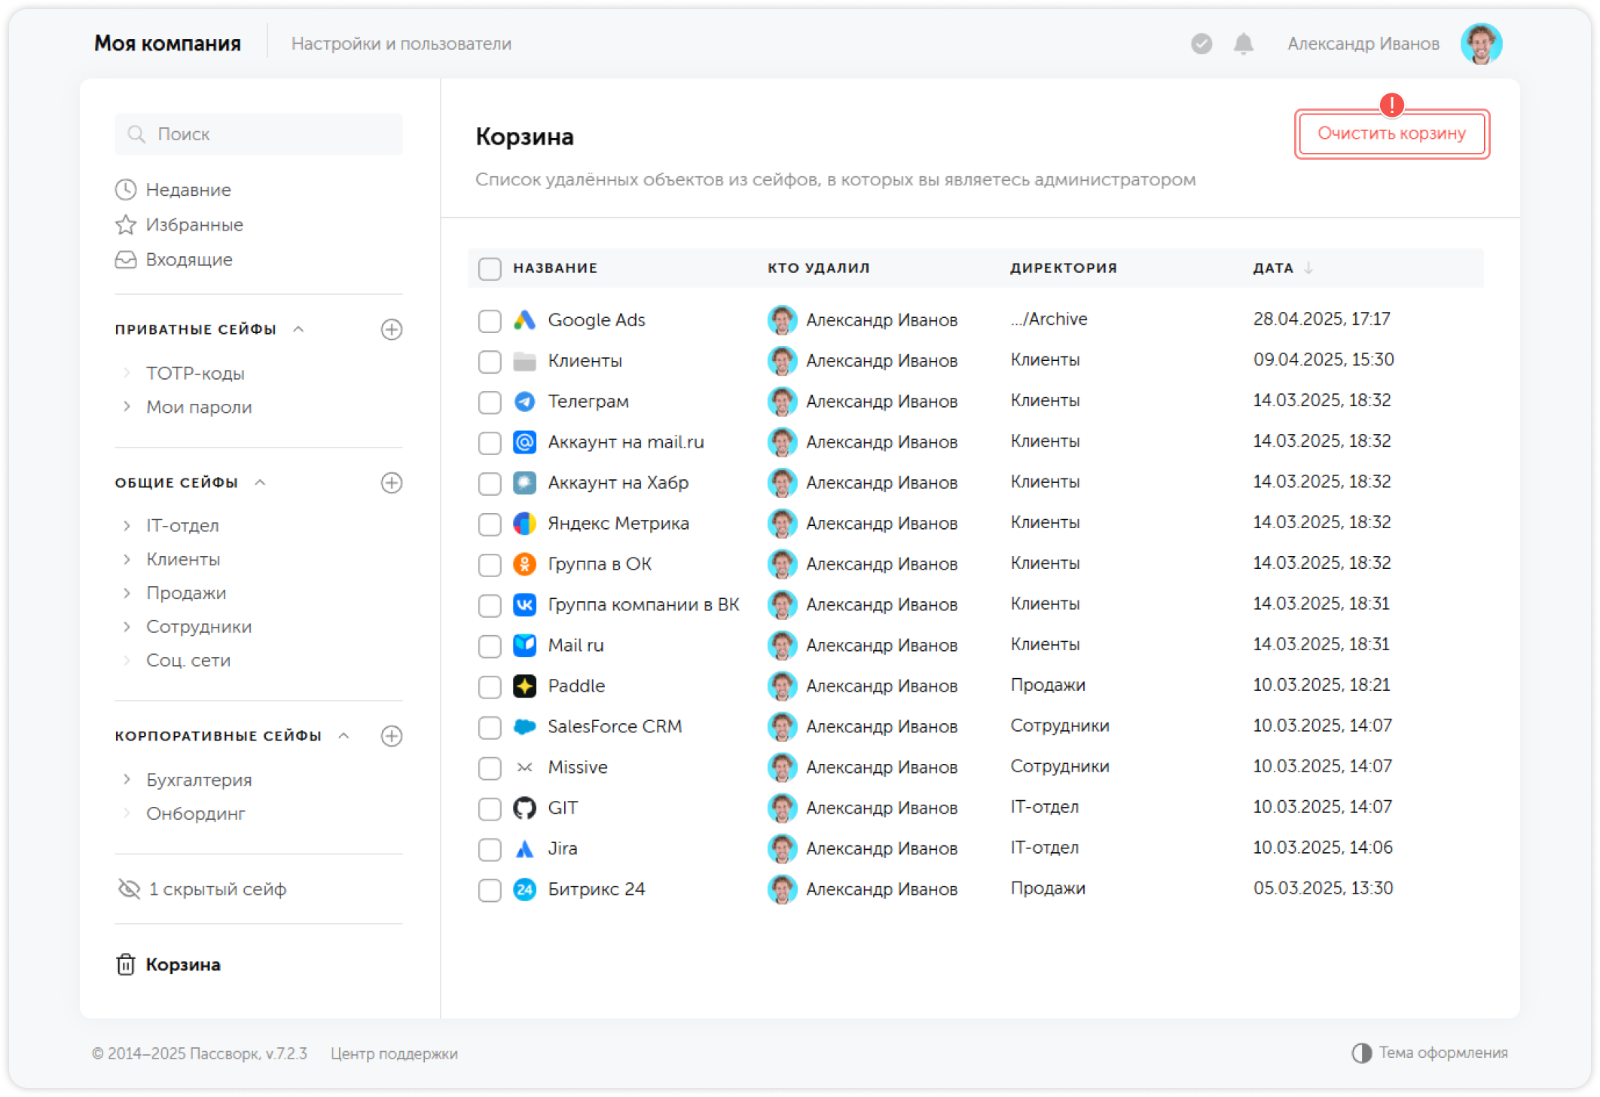This screenshot has height=1097, width=1600.
Task: Open Входящие in the sidebar
Action: [x=188, y=259]
